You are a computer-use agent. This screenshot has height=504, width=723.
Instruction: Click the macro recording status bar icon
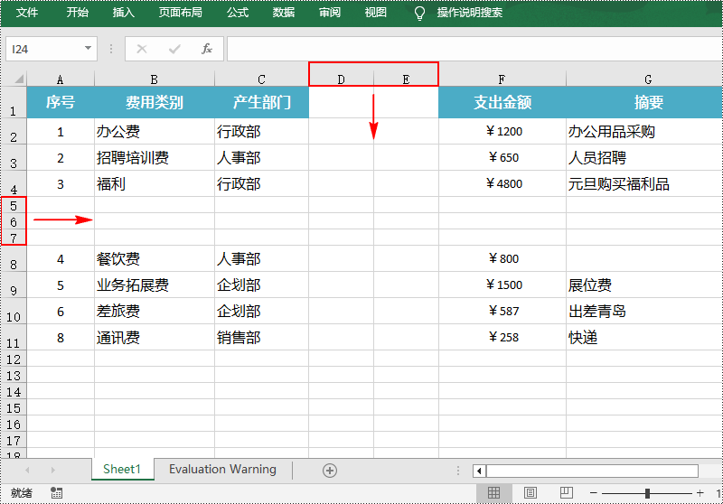pos(57,493)
